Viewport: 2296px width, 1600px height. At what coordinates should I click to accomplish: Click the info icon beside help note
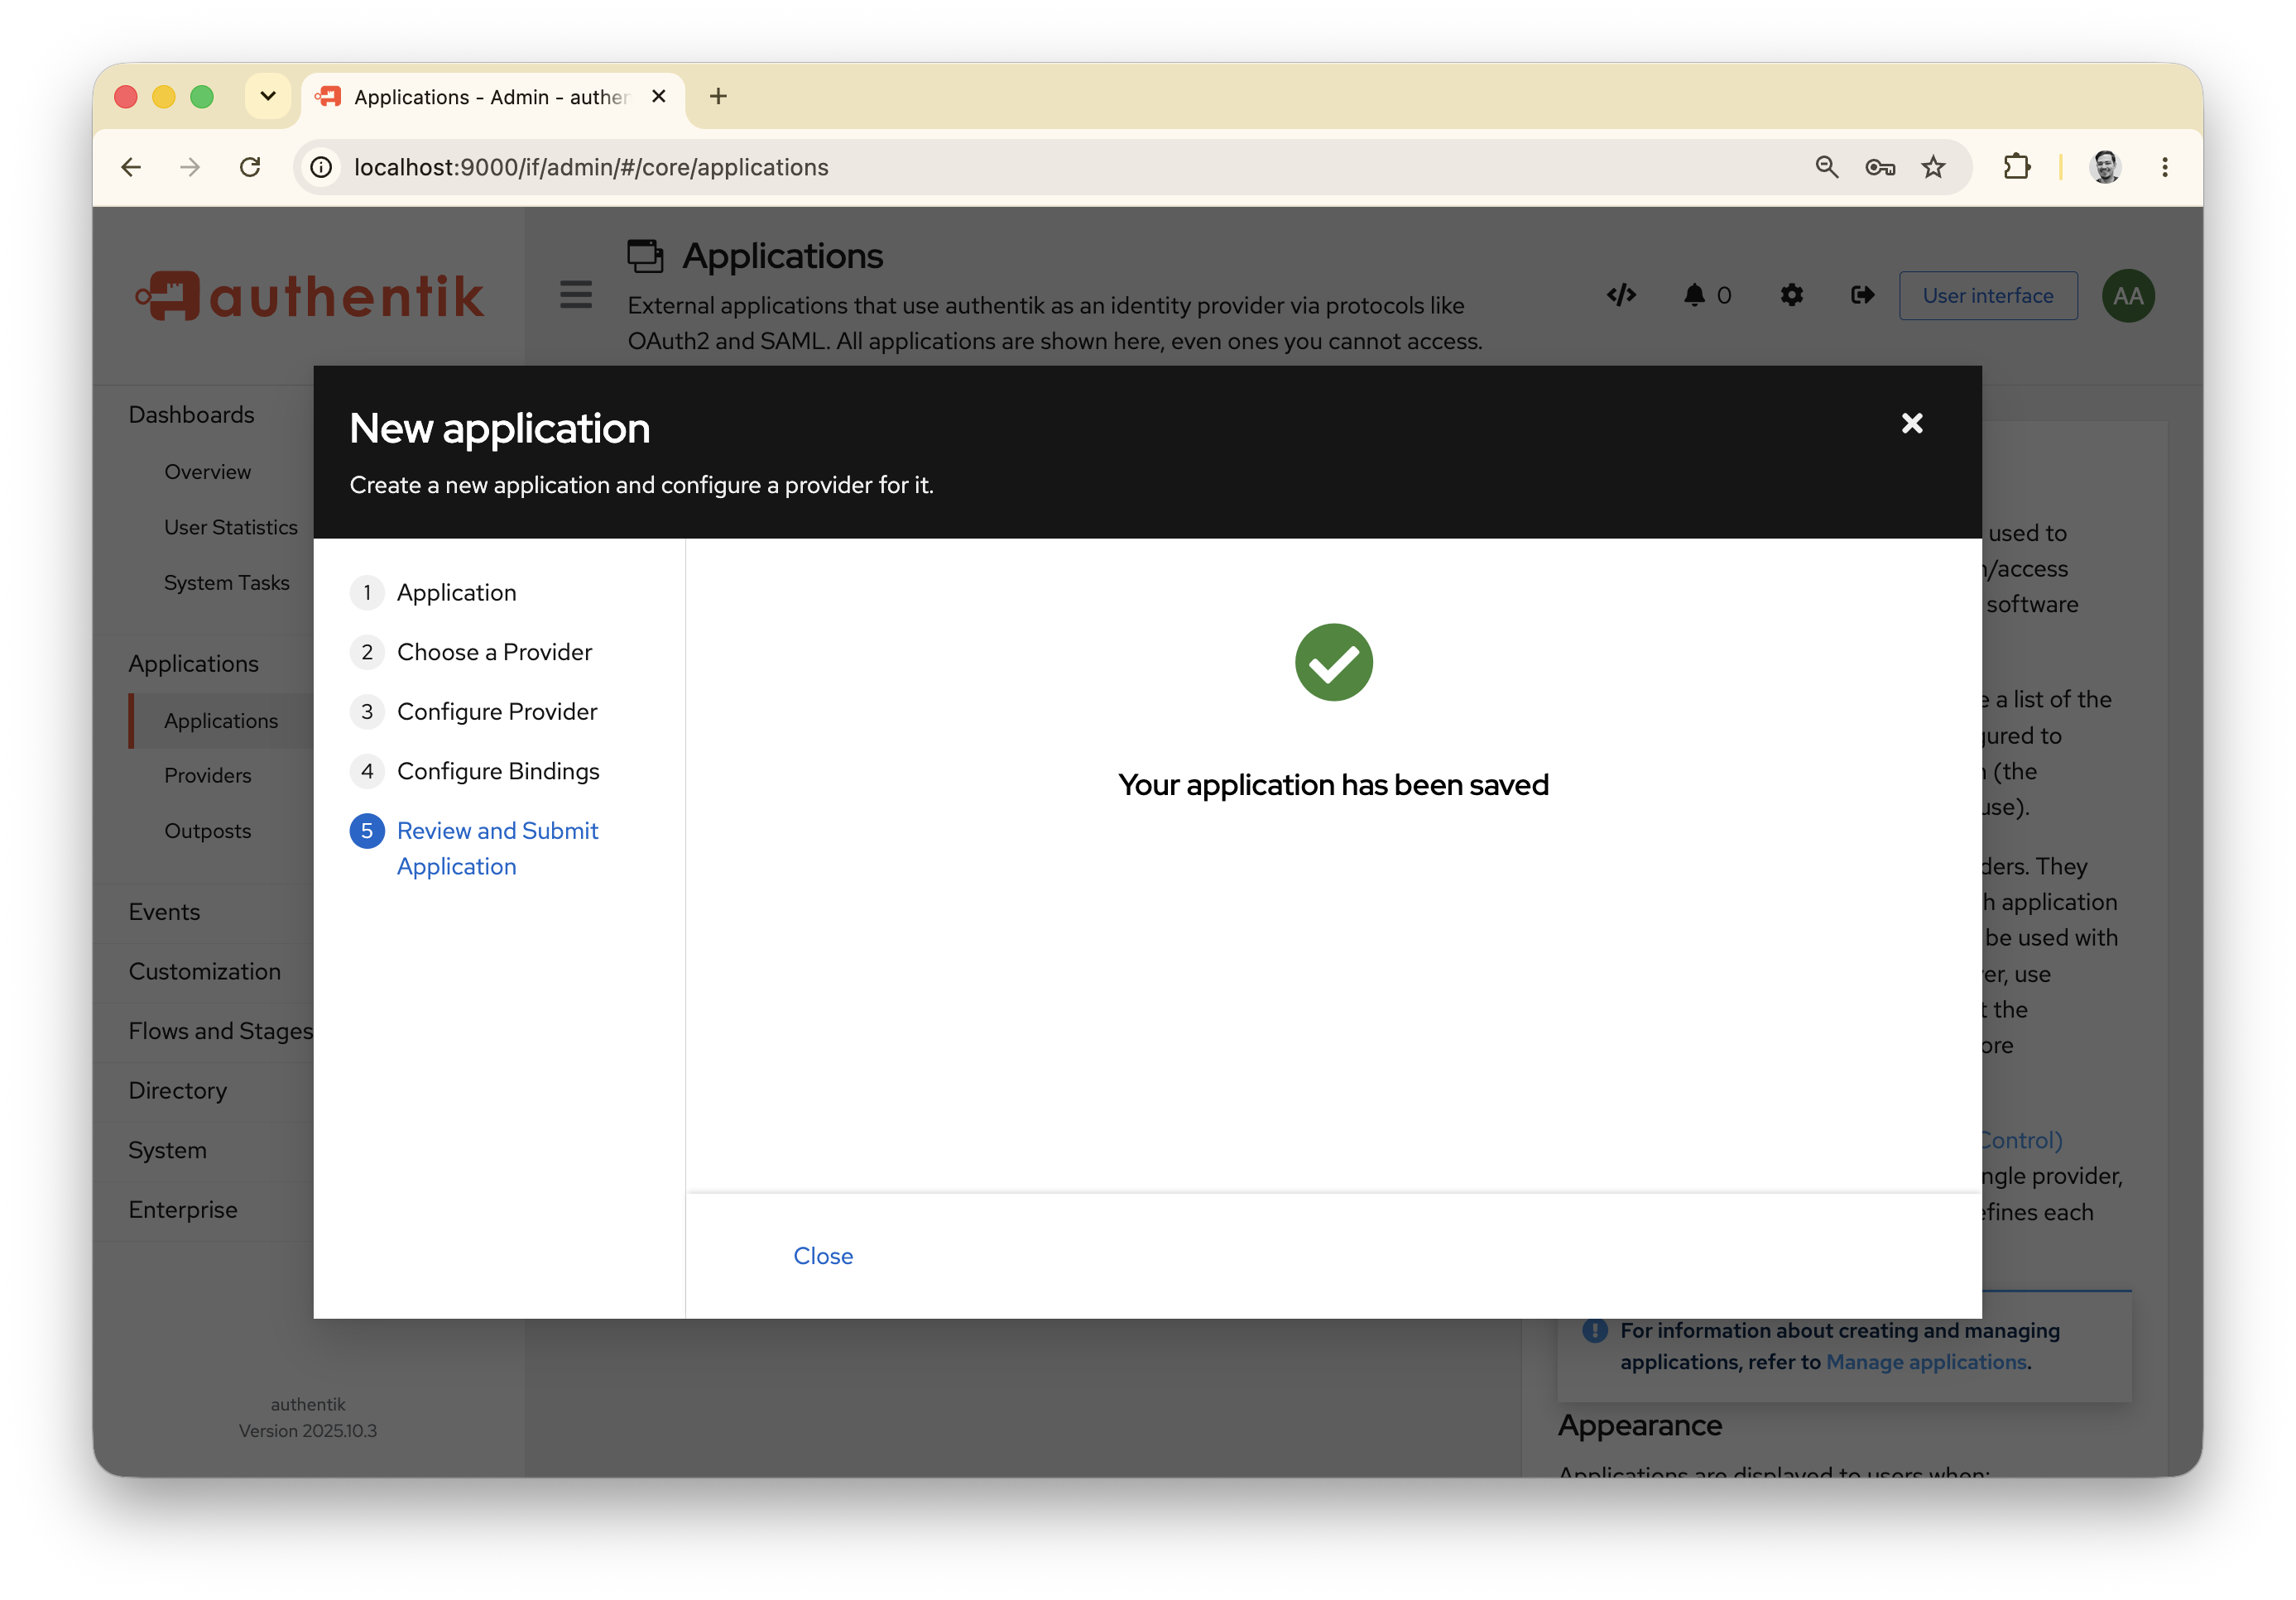click(x=1594, y=1331)
